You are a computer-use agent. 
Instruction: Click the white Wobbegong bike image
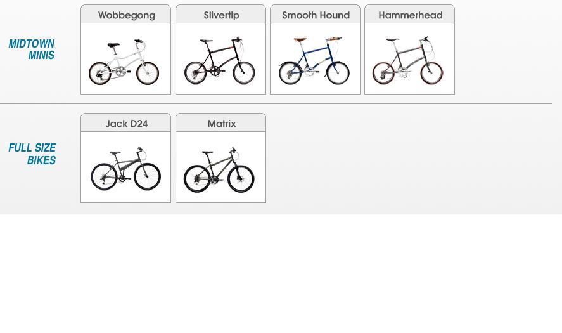(x=124, y=62)
